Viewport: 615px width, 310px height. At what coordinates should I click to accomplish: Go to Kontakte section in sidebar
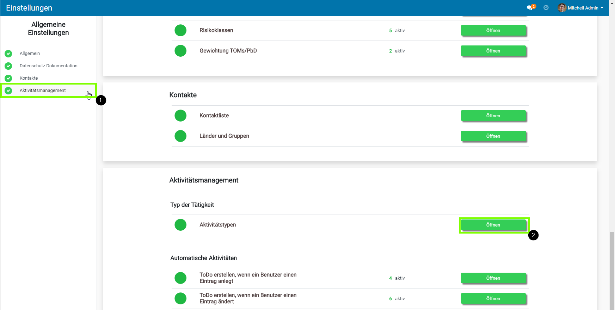coord(29,78)
